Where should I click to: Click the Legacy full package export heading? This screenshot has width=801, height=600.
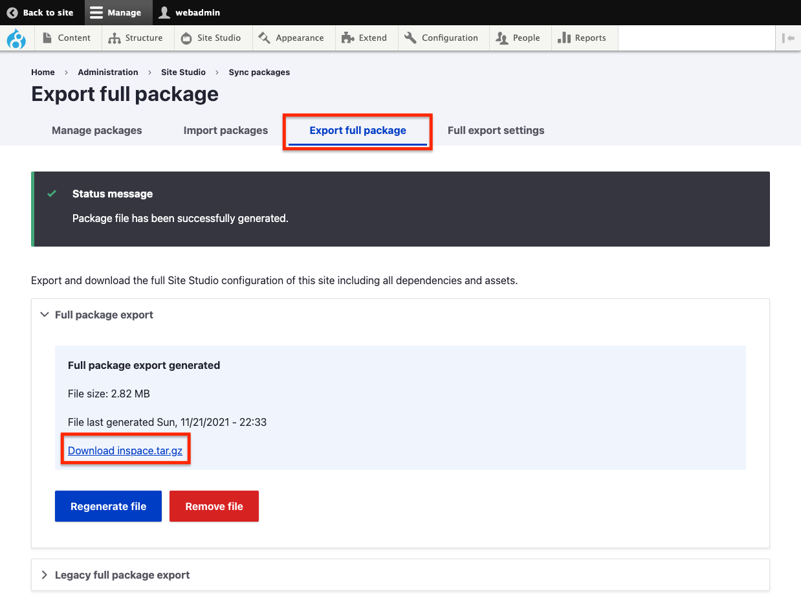[122, 575]
